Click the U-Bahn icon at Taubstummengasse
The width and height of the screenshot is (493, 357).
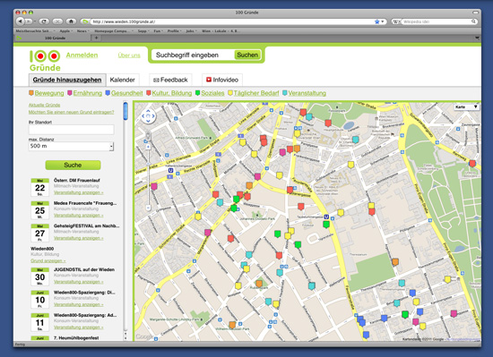pos(326,217)
